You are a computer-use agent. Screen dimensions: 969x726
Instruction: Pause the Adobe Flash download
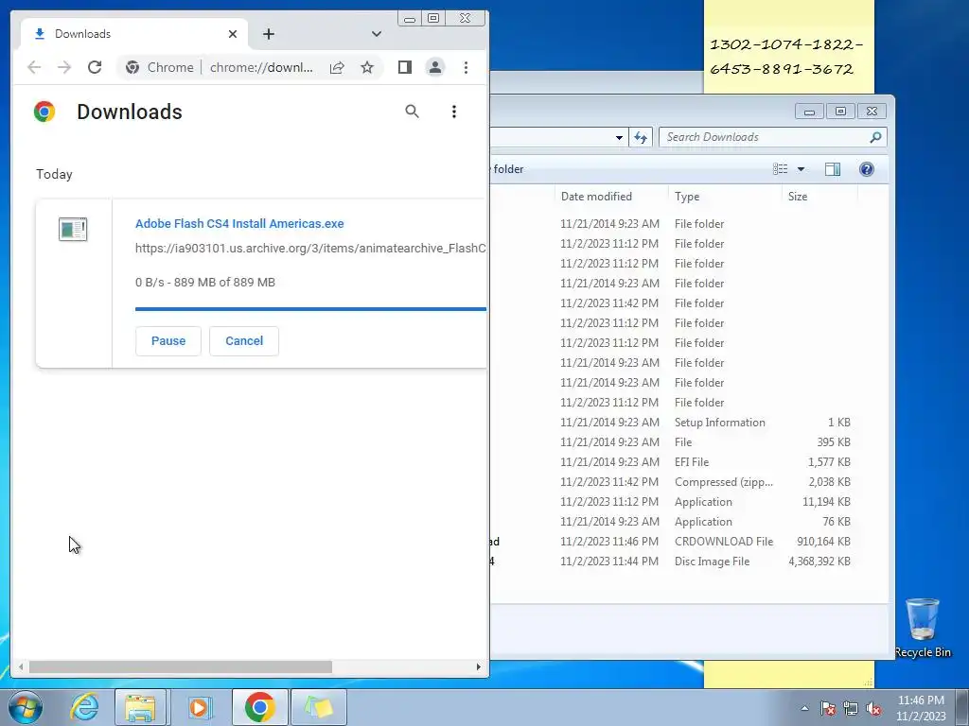click(168, 340)
